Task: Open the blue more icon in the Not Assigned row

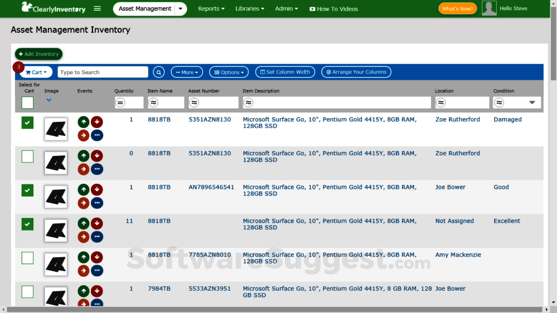Action: 96,237
